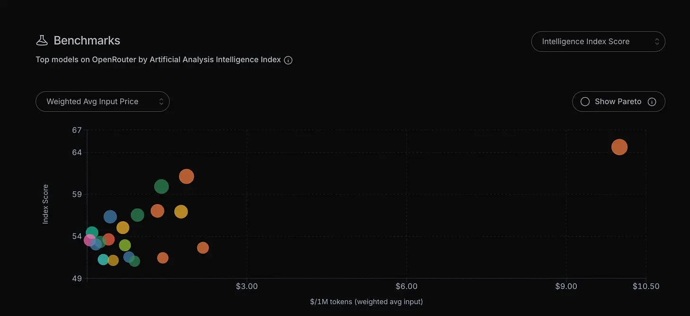Select the teal point just above score 54
Screen dimensions: 690x316
tap(92, 233)
